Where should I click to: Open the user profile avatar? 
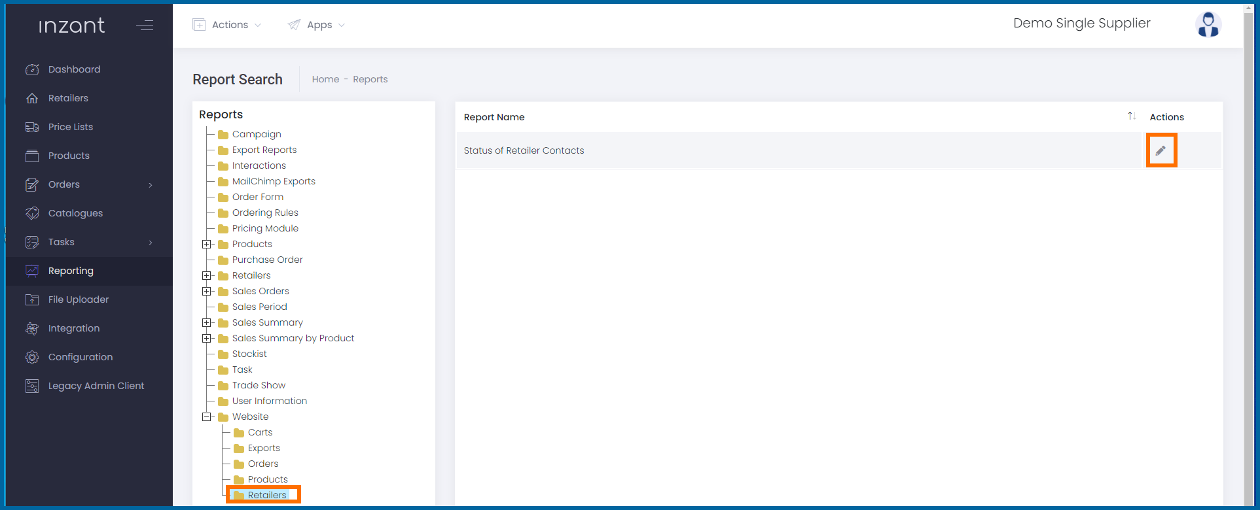coord(1208,25)
